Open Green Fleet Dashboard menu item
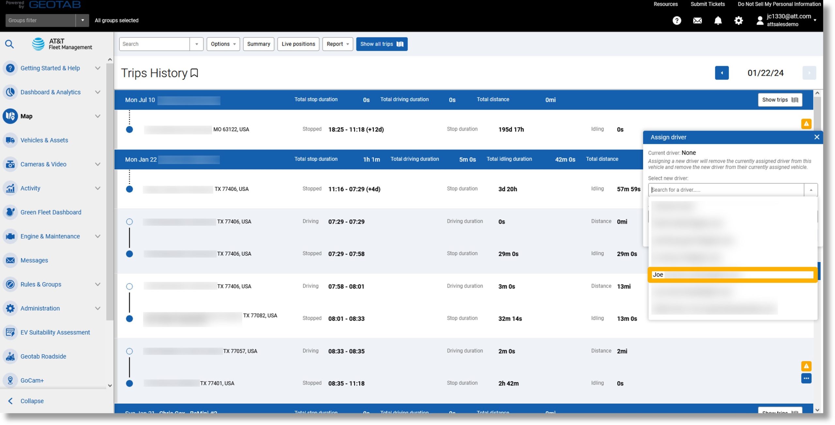 (51, 212)
